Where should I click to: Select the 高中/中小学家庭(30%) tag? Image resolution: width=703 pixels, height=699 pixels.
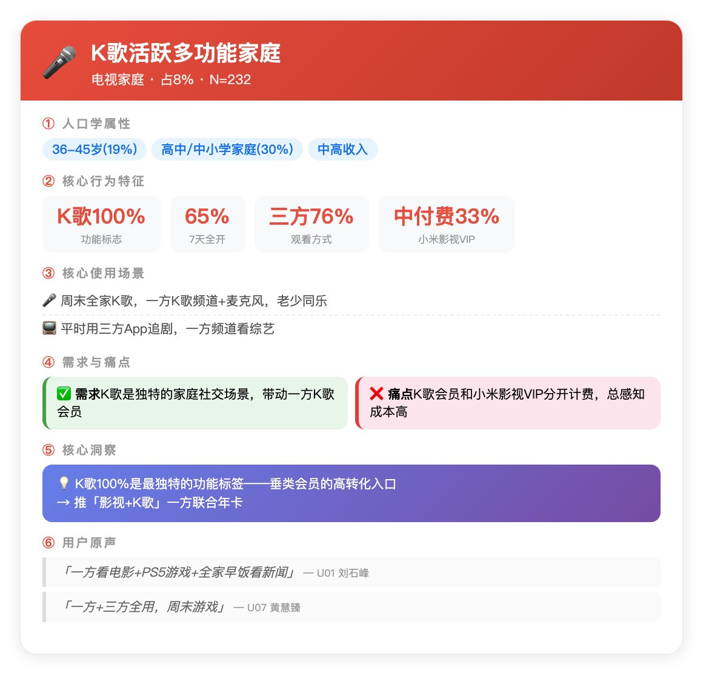(x=227, y=149)
